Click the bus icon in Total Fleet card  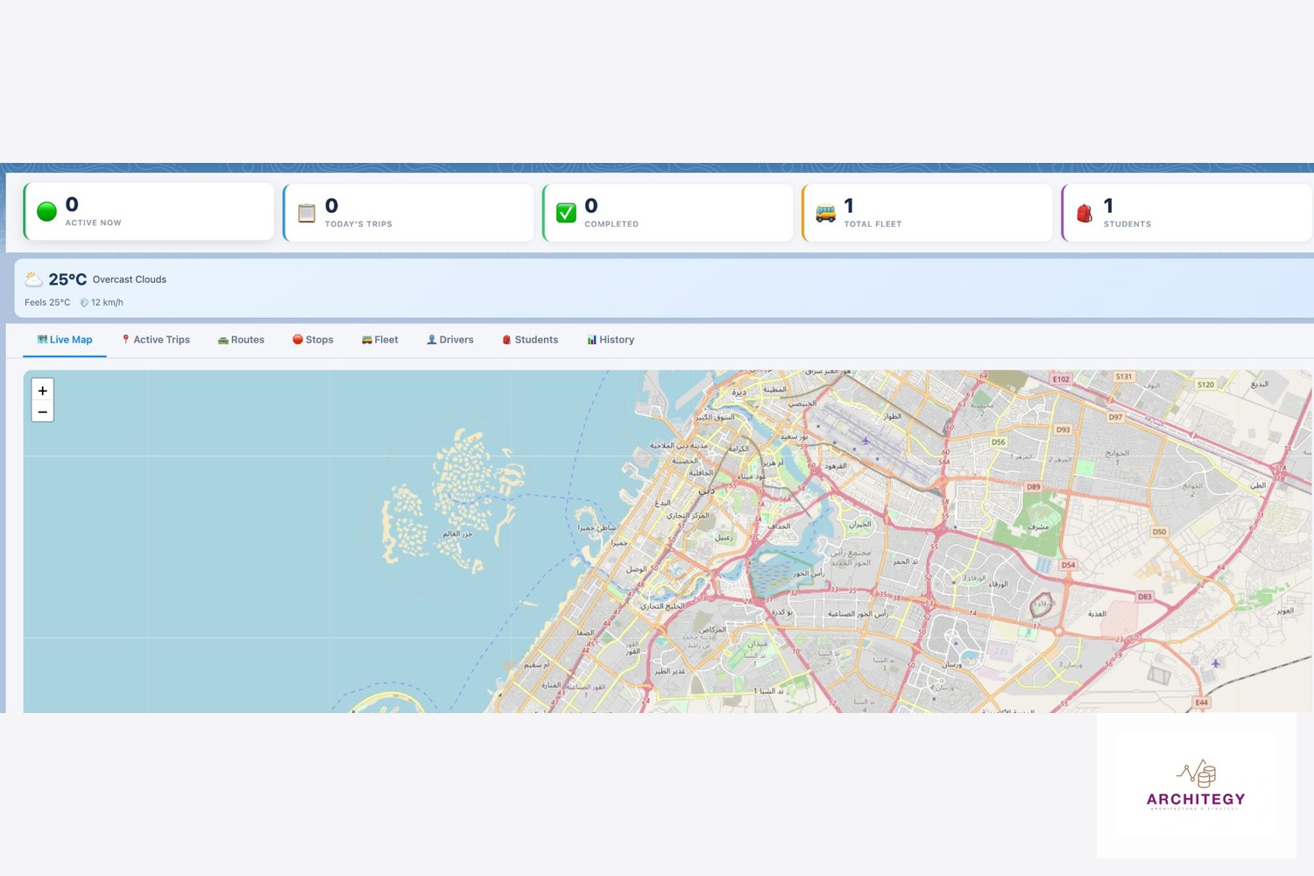coord(825,213)
